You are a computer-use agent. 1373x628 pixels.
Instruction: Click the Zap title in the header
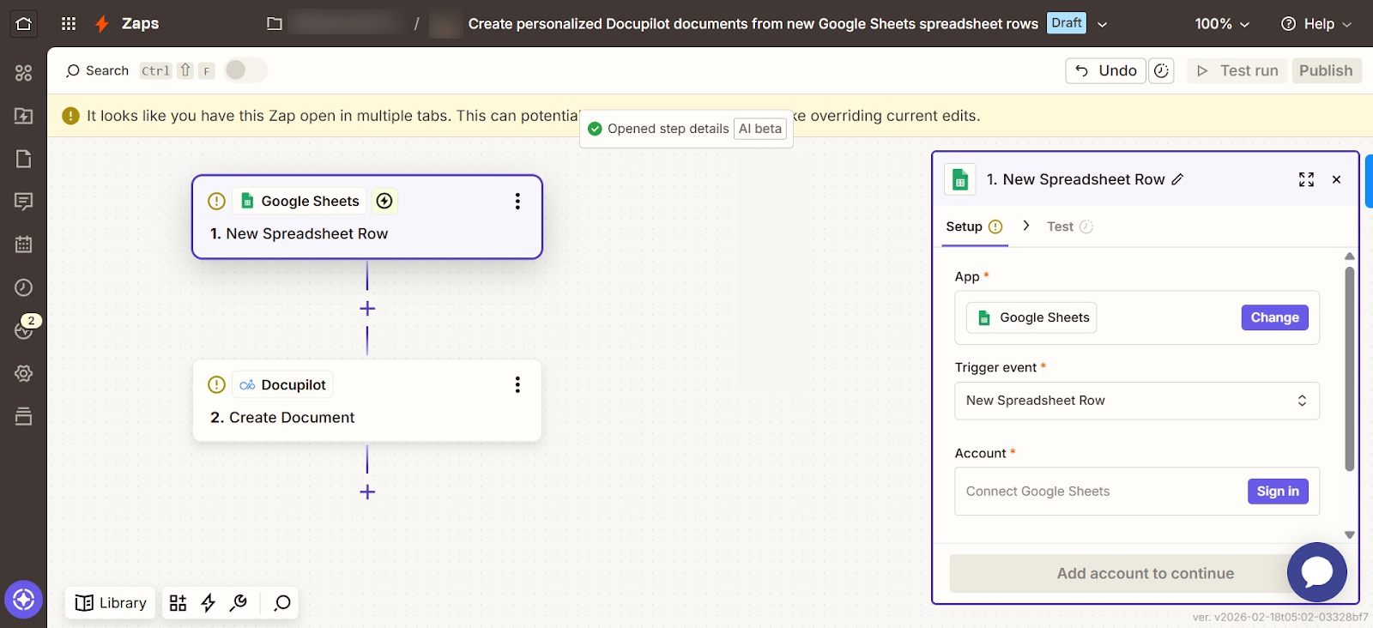click(x=753, y=24)
